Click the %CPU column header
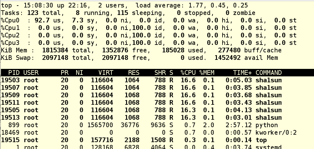The height and width of the screenshot is (149, 314). pos(188,72)
